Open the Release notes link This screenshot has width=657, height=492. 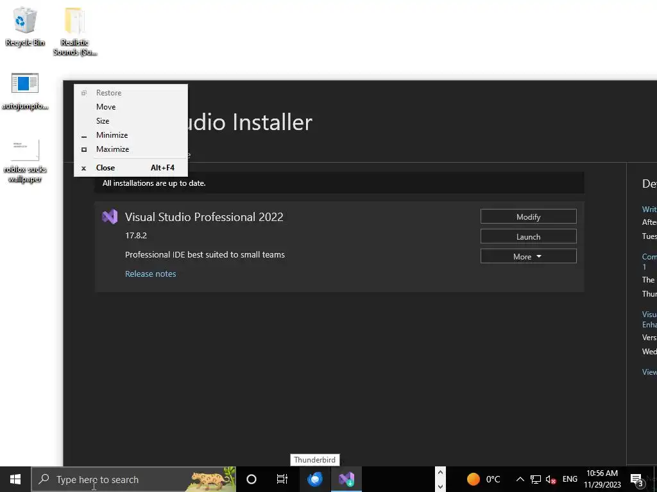(150, 274)
